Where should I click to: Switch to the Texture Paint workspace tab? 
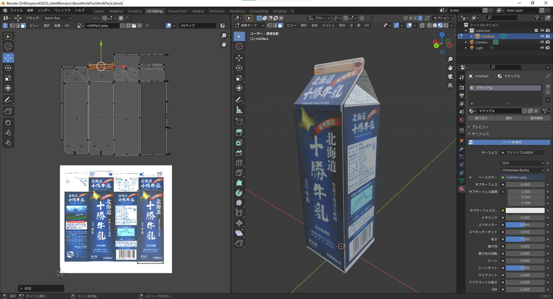point(177,11)
